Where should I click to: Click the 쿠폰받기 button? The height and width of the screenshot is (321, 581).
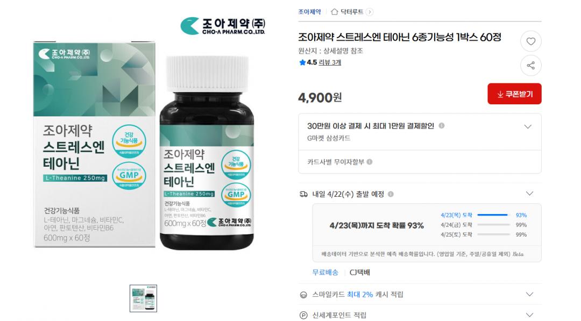514,94
